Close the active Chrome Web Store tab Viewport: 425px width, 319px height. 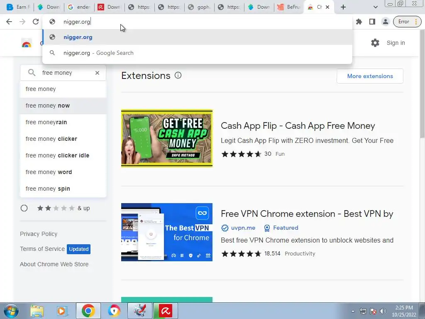[x=327, y=7]
